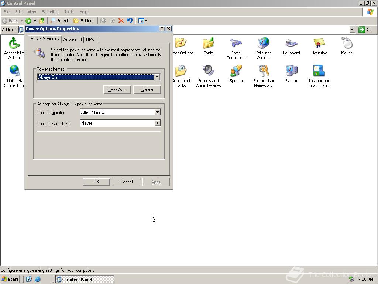Switch to the UPS tab
378x284 pixels.
coord(90,39)
